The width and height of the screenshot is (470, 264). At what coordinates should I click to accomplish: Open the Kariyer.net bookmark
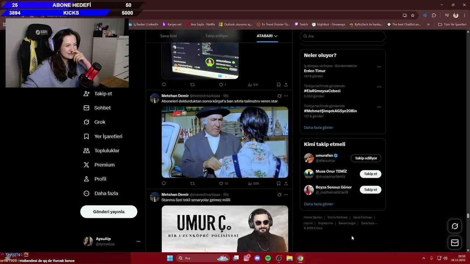coord(172,24)
